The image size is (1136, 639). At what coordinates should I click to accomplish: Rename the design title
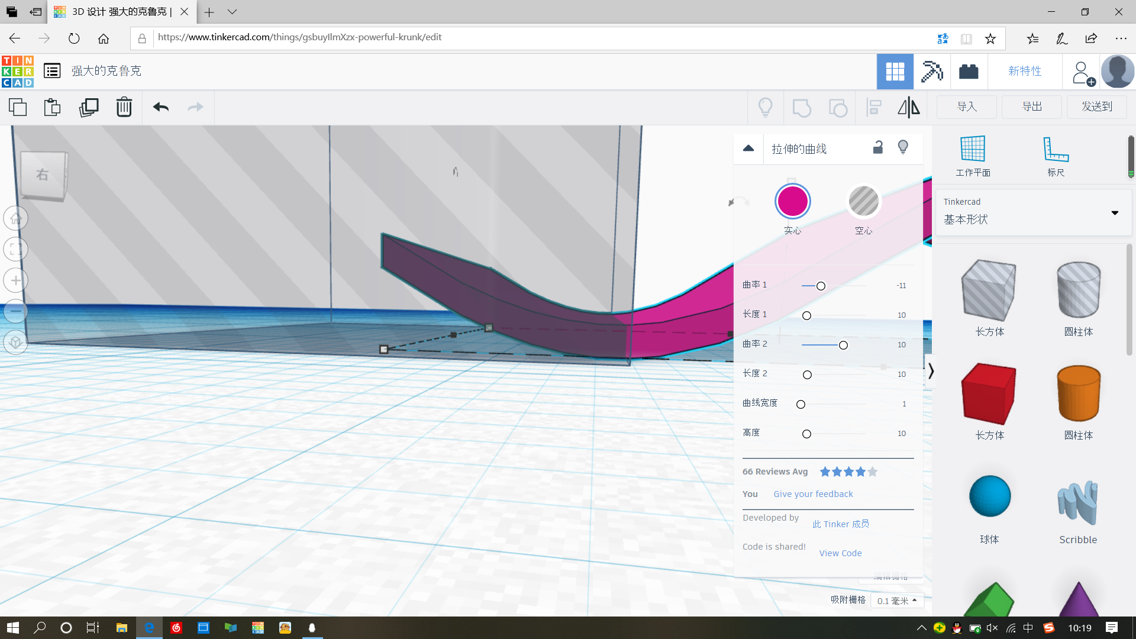pos(106,71)
